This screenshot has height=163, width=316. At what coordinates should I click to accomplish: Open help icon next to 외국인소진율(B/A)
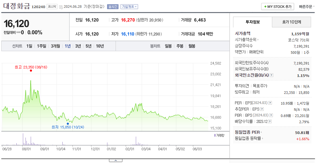coord(272,75)
